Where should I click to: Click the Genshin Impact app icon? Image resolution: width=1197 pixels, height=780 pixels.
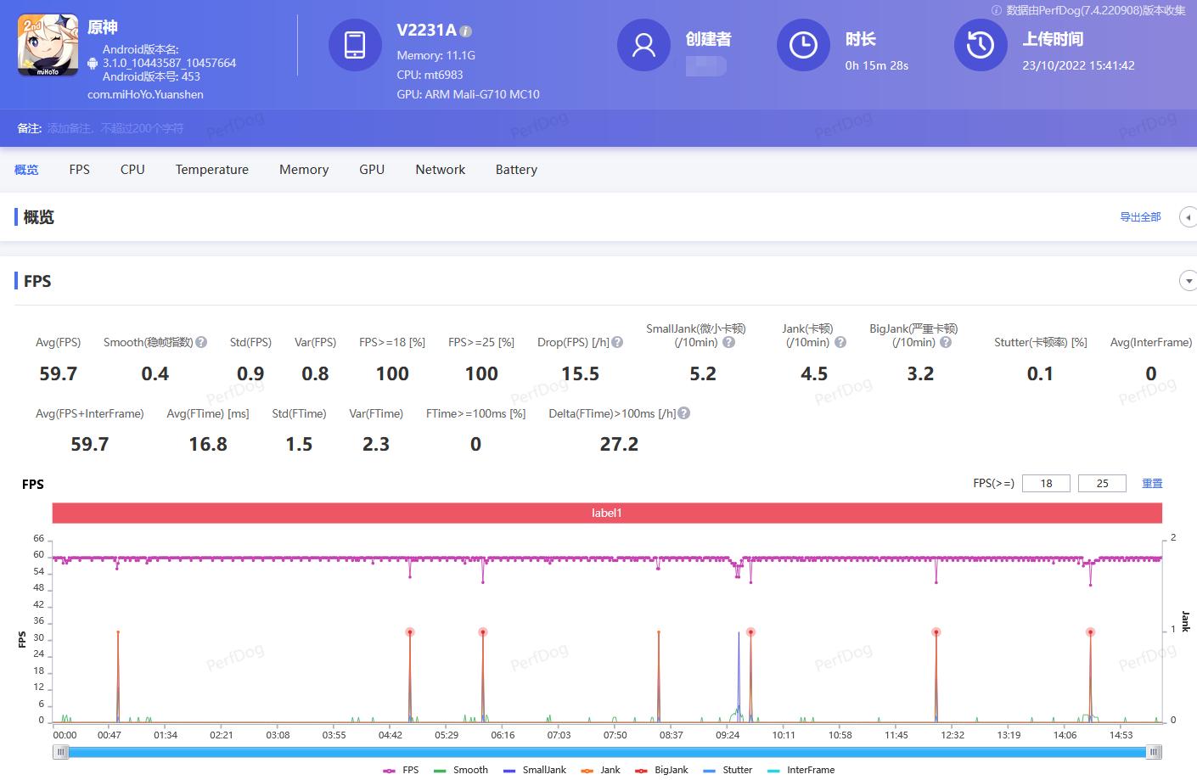point(48,46)
